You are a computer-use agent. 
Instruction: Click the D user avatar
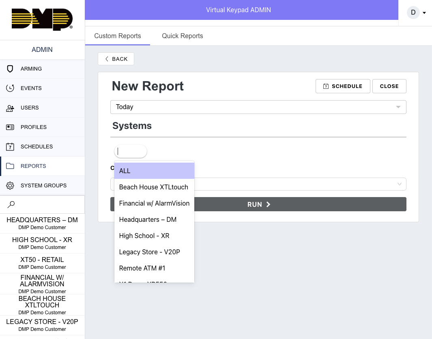click(413, 13)
